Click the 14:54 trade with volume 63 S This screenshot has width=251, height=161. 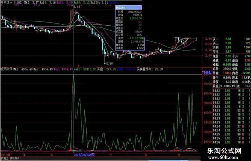(232, 130)
